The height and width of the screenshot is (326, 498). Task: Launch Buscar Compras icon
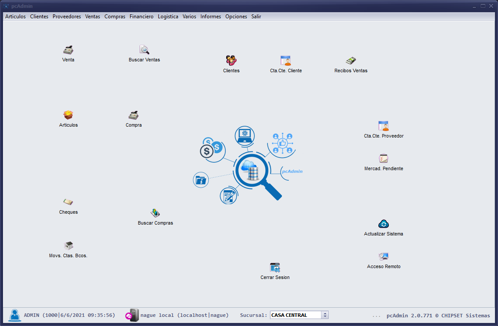(x=155, y=213)
